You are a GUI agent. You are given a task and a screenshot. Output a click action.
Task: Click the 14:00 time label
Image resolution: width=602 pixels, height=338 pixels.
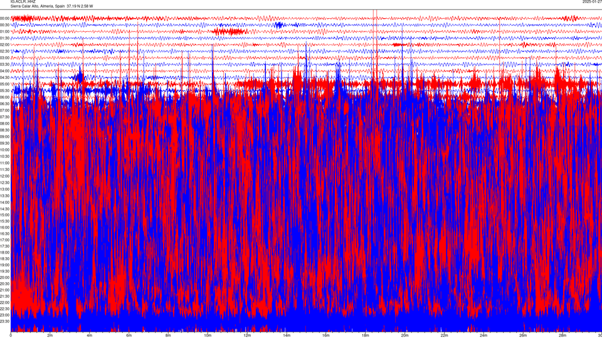(5, 202)
